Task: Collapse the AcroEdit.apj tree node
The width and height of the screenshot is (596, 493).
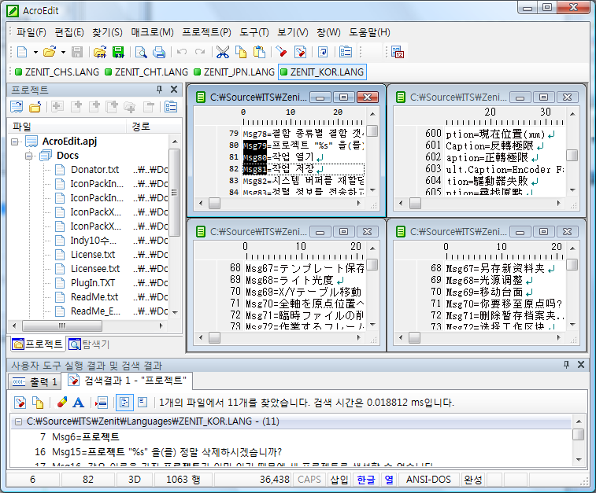Action: coord(14,142)
